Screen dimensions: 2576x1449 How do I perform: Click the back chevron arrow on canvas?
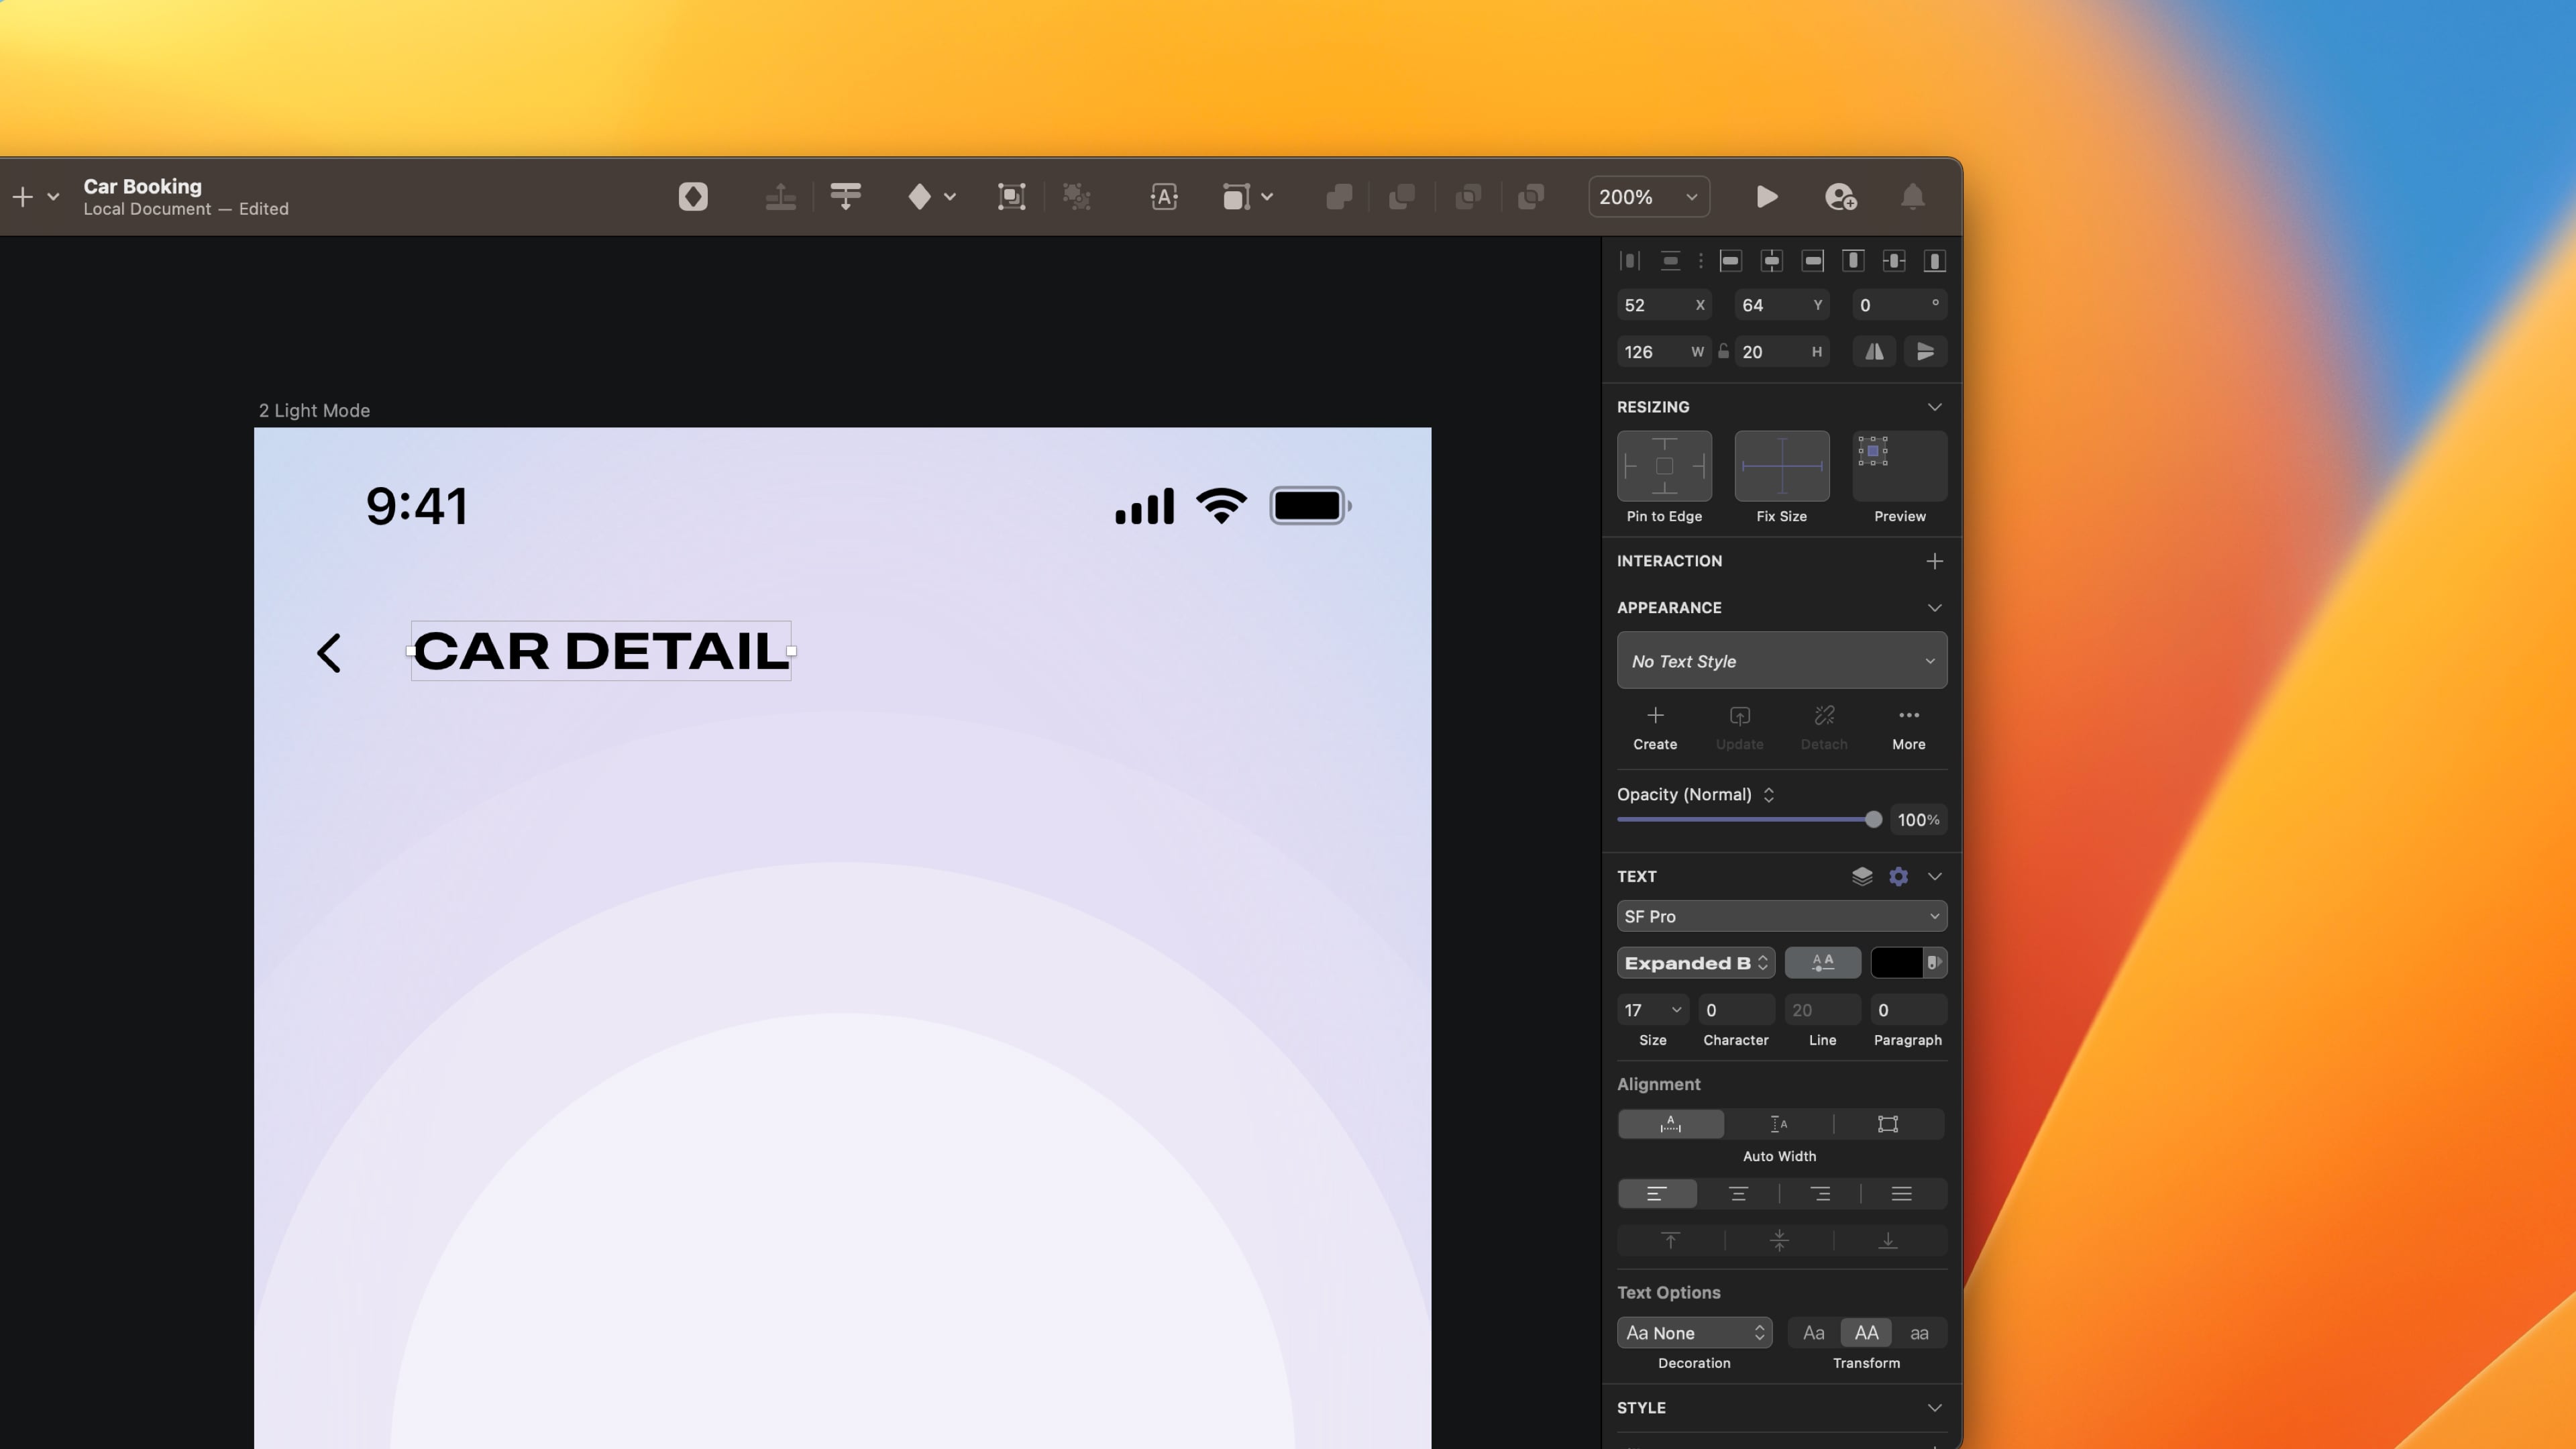click(x=329, y=653)
